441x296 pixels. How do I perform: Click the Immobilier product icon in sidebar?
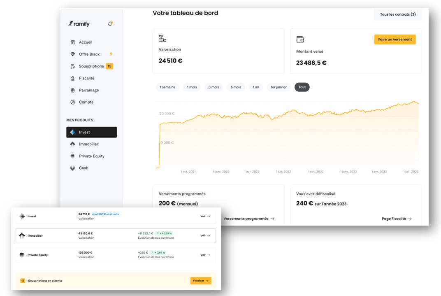[72, 144]
